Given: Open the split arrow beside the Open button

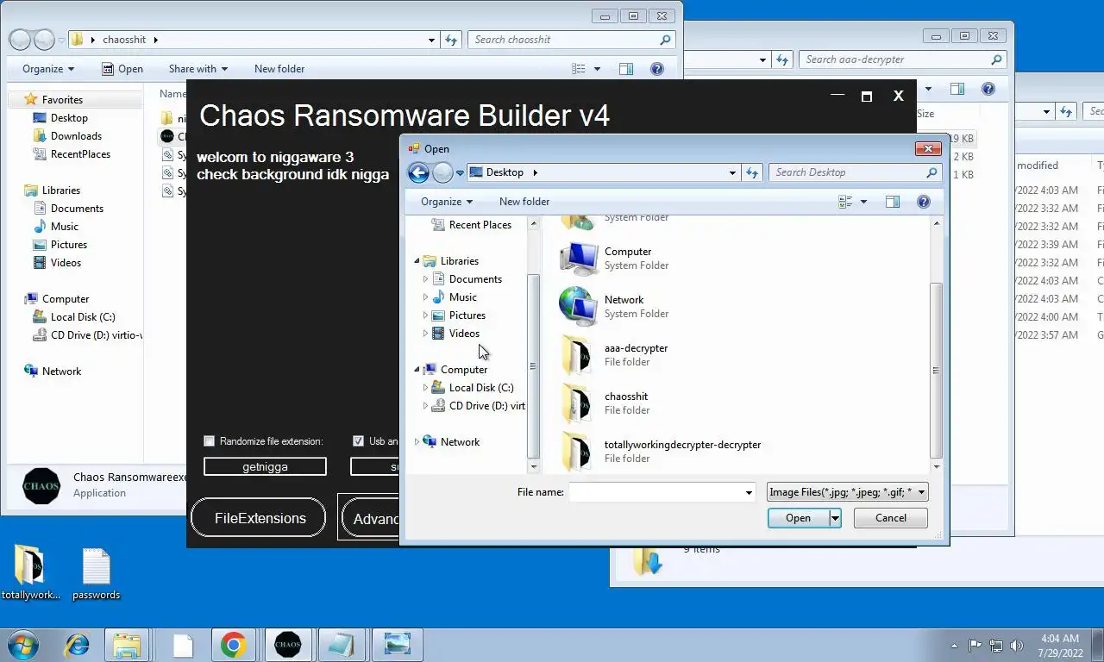Looking at the screenshot, I should click(x=835, y=518).
